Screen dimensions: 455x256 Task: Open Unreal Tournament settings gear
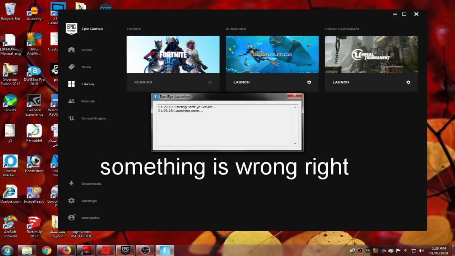tap(408, 82)
